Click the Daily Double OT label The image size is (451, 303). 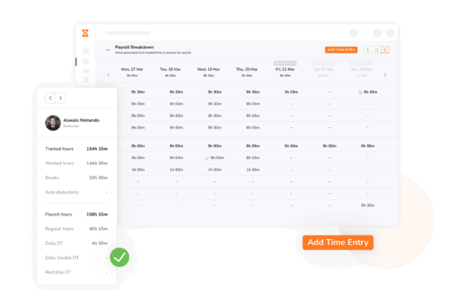pos(62,258)
